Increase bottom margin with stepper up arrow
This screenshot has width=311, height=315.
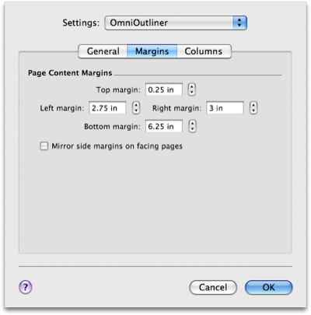(192, 124)
